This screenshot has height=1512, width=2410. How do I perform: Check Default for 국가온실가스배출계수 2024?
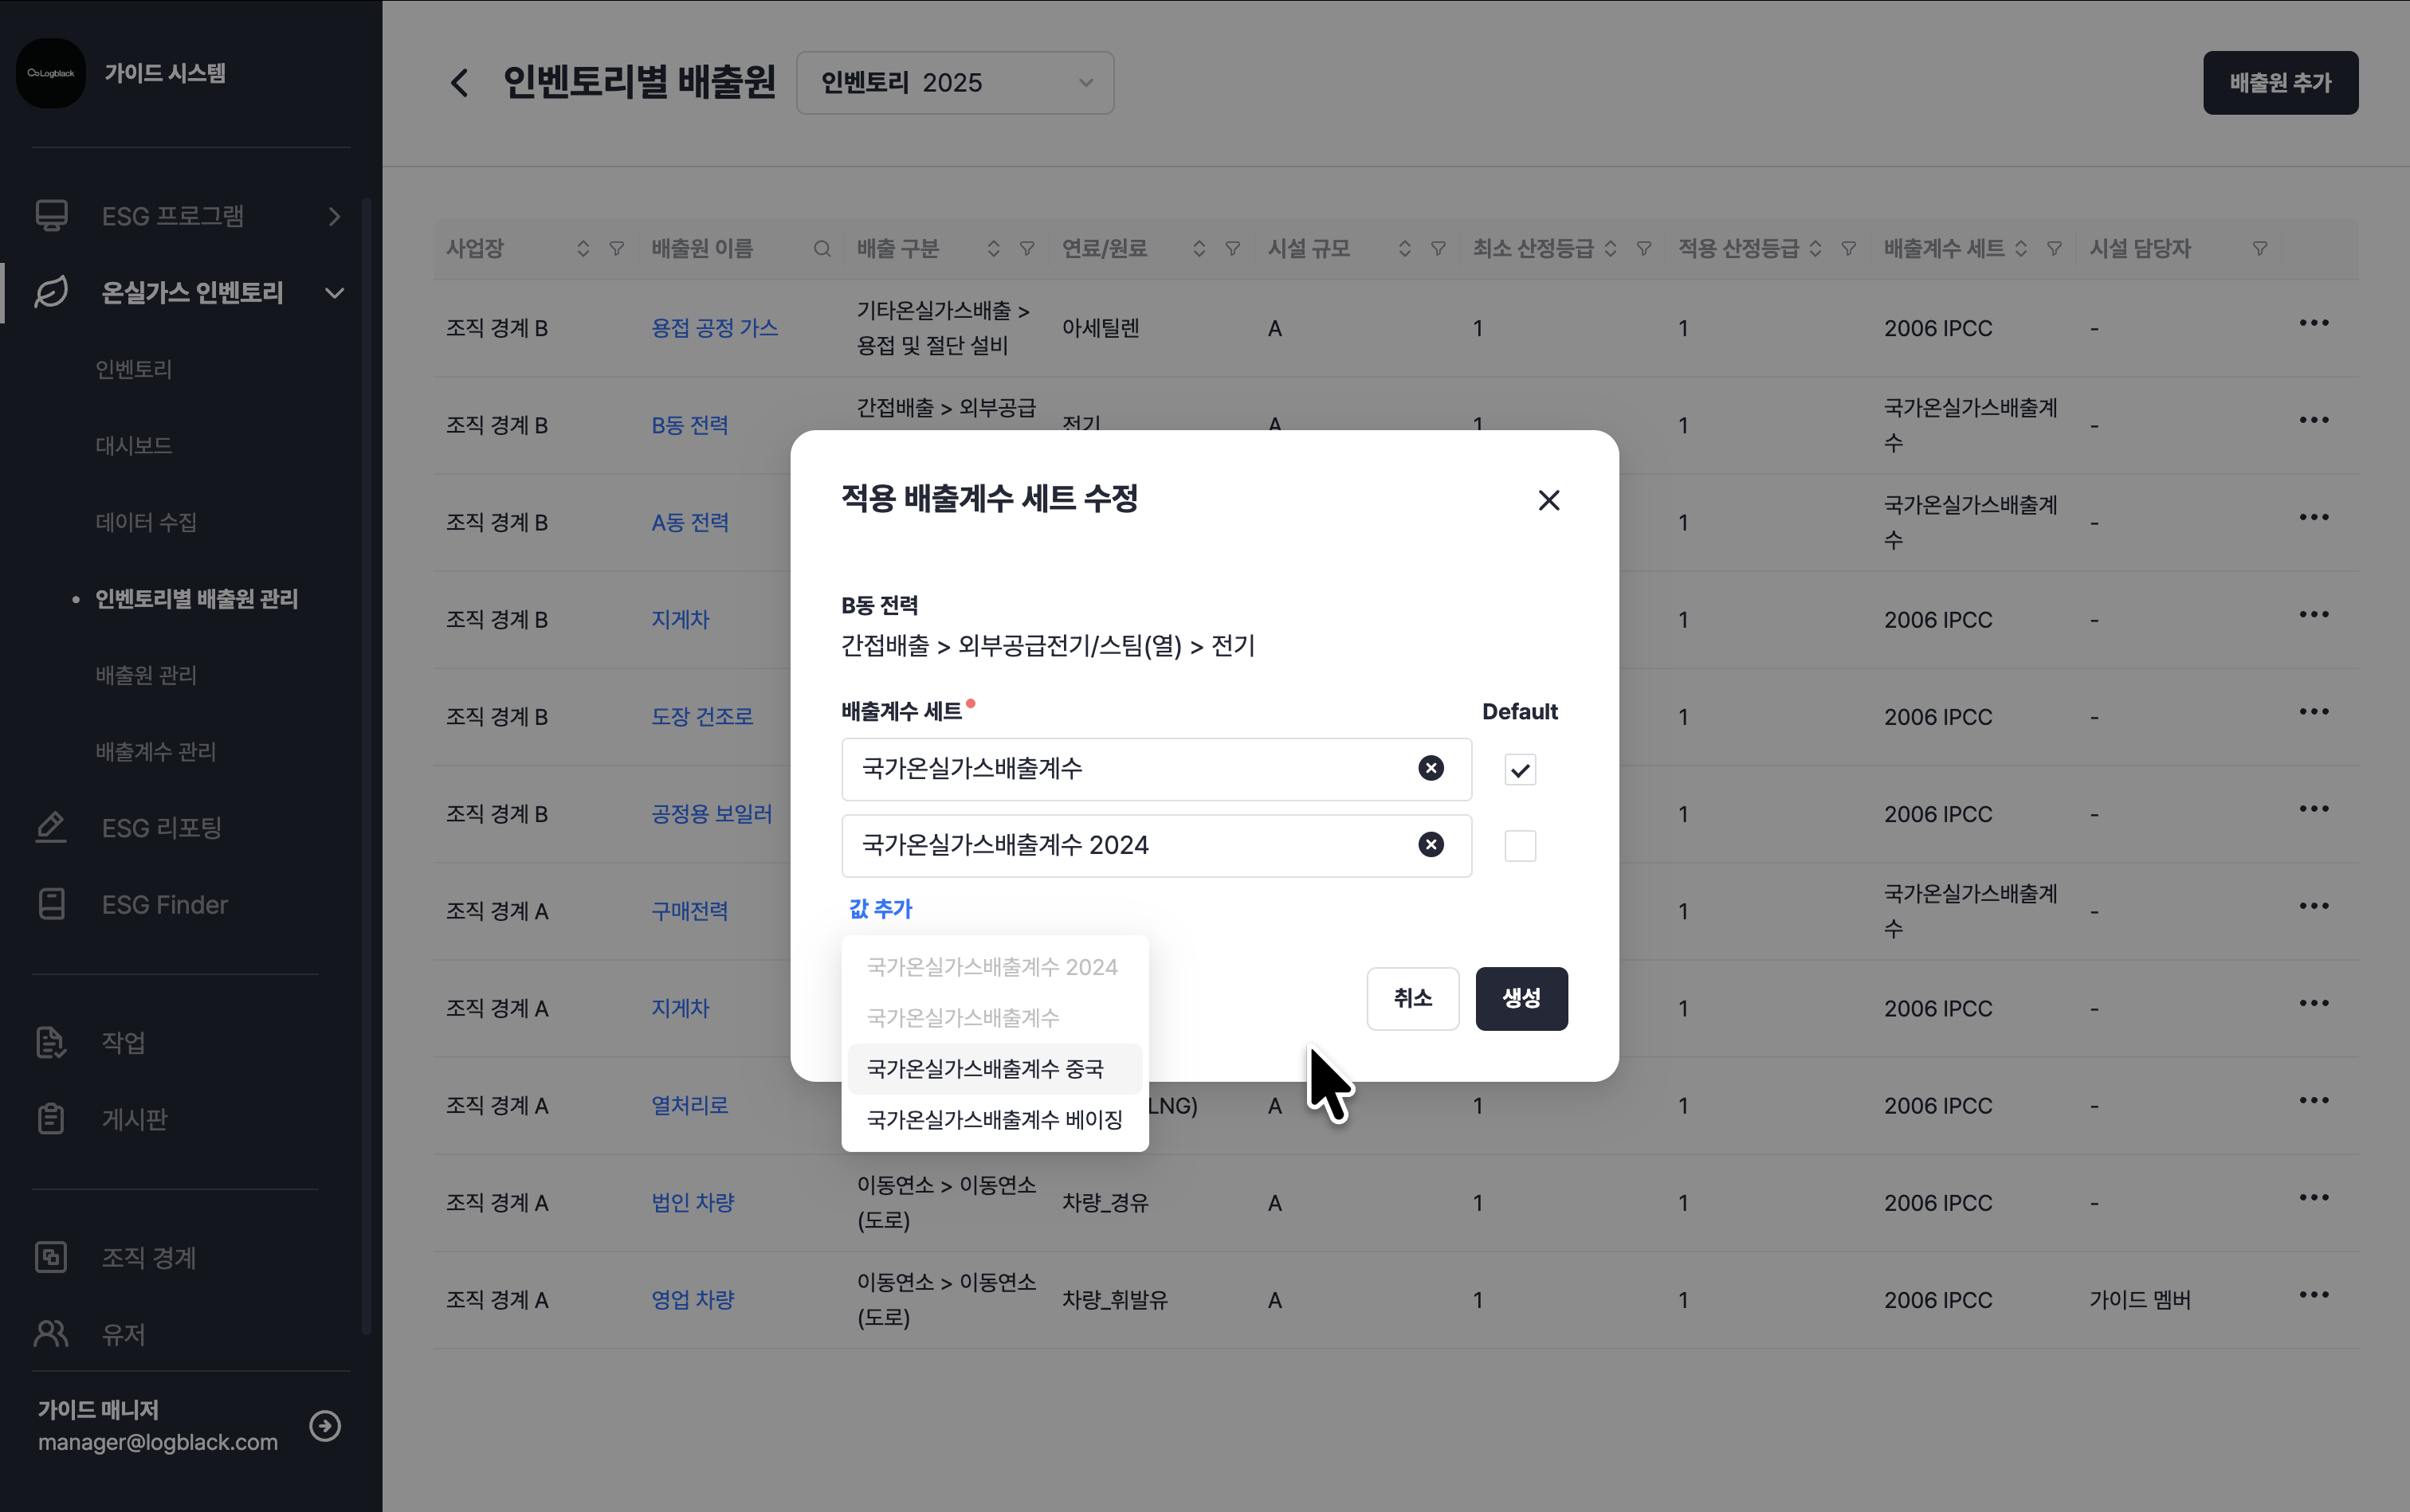tap(1520, 846)
